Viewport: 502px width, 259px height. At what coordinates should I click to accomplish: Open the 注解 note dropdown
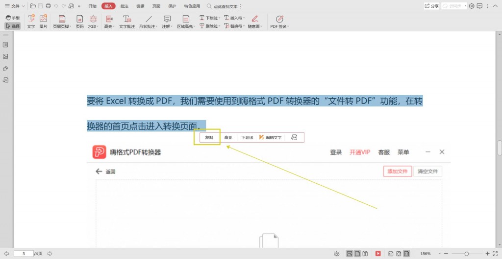coord(167,22)
